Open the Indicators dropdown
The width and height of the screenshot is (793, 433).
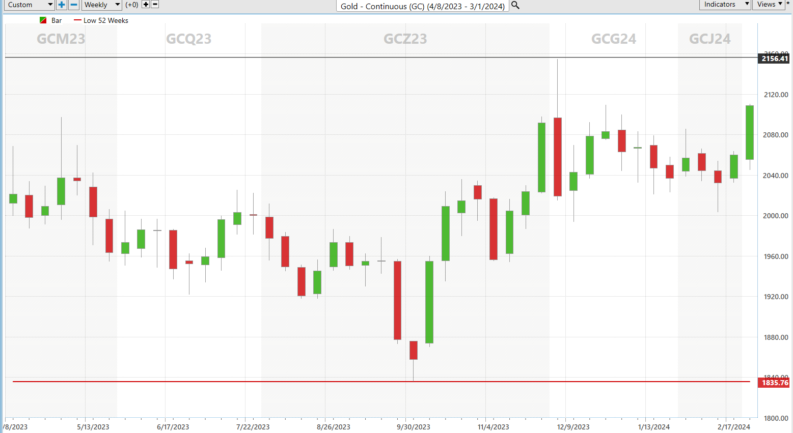[725, 5]
